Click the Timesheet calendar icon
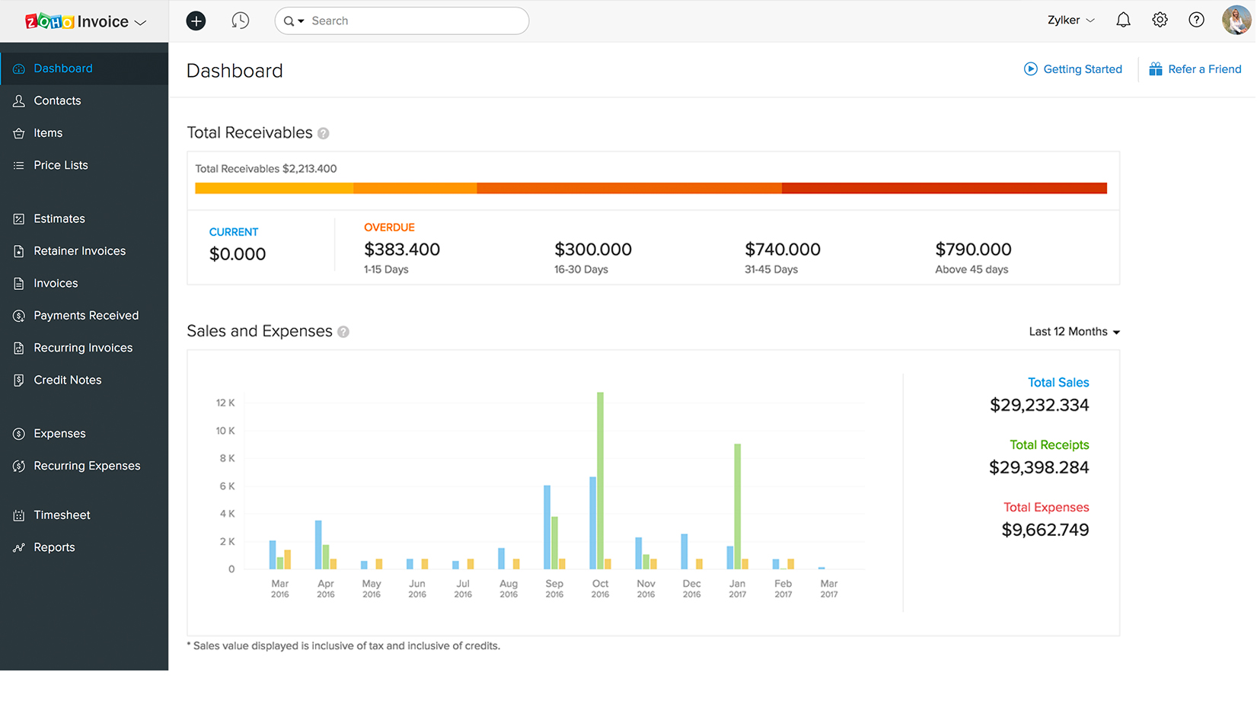The image size is (1257, 707). [x=19, y=515]
